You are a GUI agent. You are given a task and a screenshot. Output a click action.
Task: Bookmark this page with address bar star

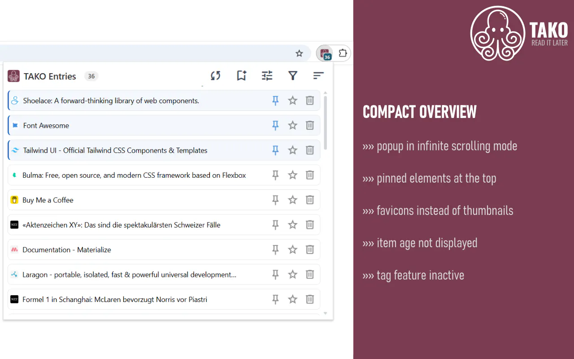pyautogui.click(x=299, y=53)
